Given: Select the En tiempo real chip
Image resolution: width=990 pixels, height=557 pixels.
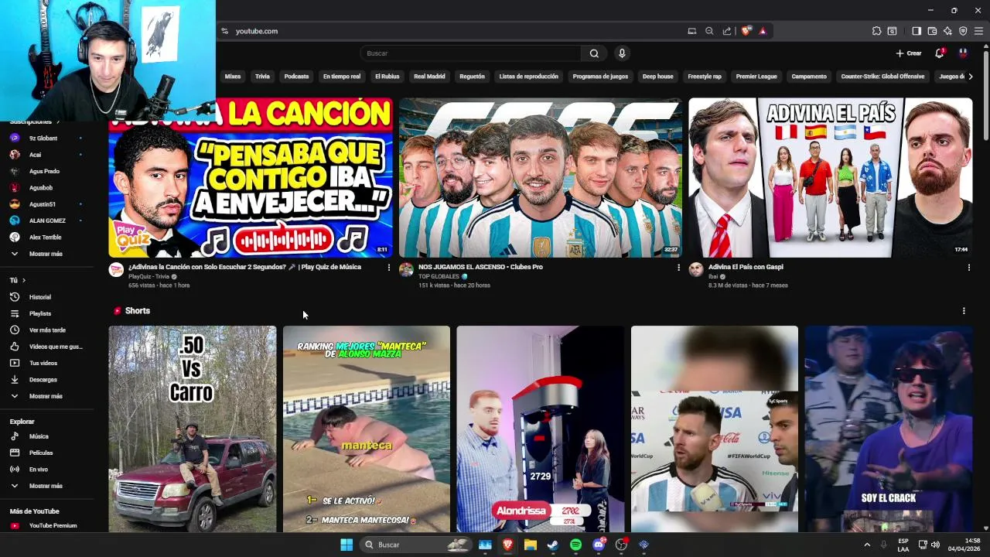Looking at the screenshot, I should pos(342,77).
